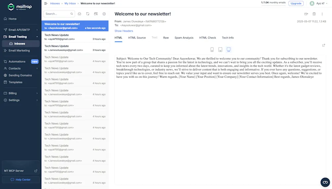332x189 pixels.
Task: Click the Mailtrap logo
Action: (20, 7)
